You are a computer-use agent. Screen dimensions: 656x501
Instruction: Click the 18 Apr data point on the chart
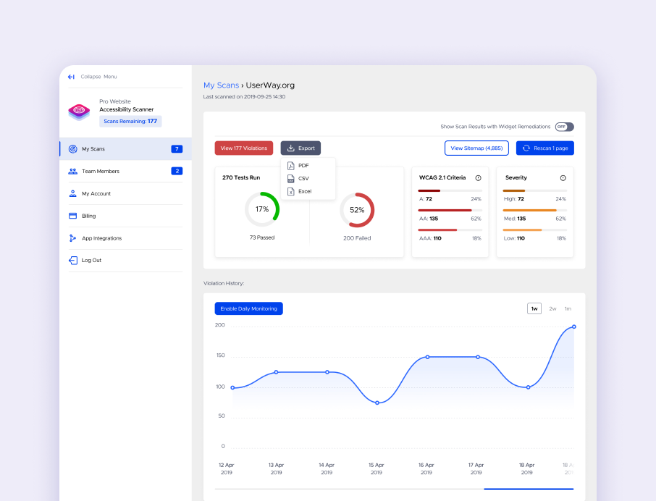[x=527, y=386]
